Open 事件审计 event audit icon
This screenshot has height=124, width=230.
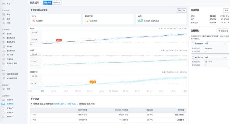point(4,117)
